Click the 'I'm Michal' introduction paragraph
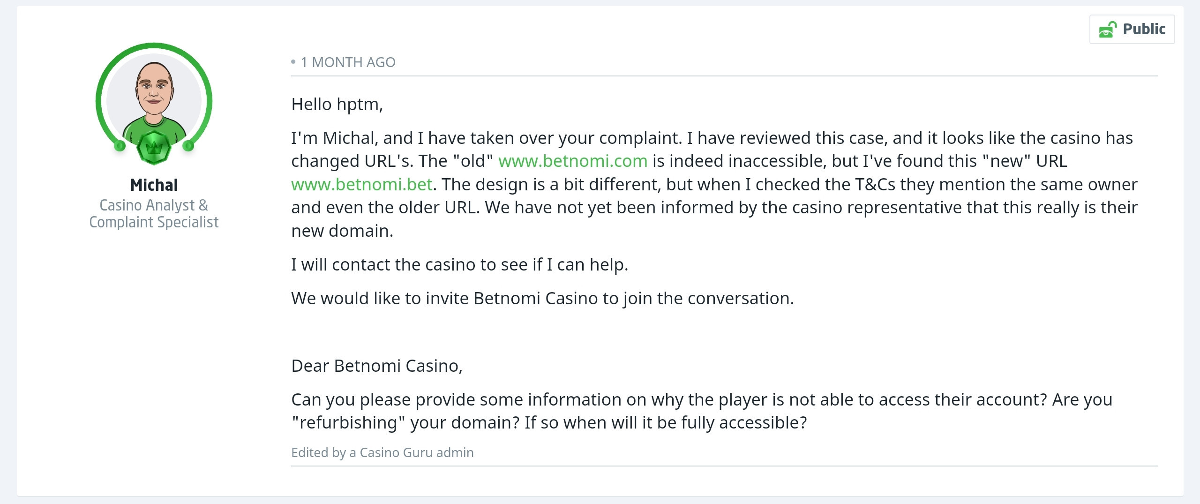1200x504 pixels. (x=714, y=184)
